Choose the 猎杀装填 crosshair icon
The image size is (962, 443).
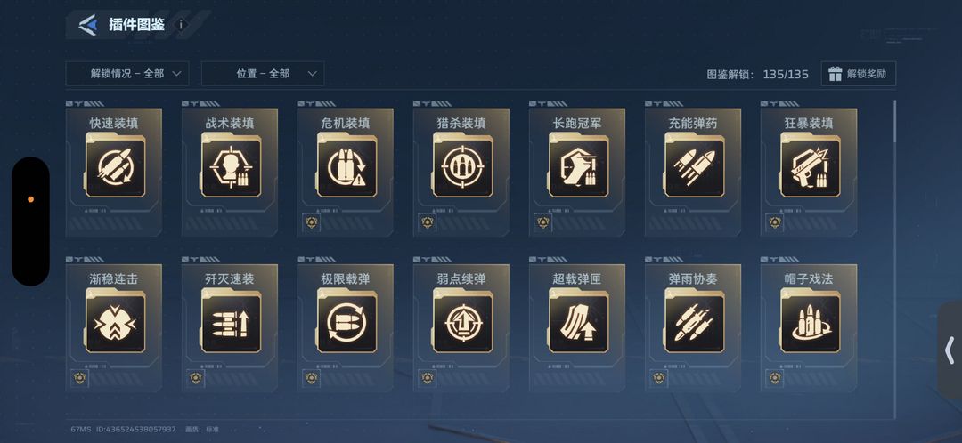tap(462, 168)
